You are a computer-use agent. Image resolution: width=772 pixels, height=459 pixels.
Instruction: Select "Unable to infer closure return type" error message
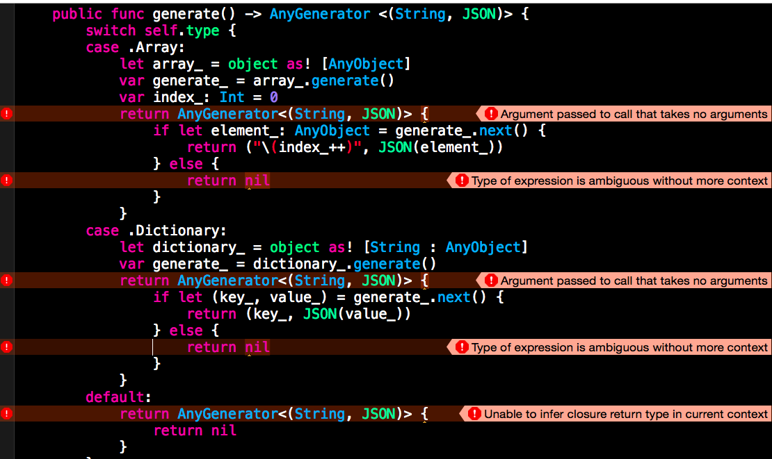pos(626,414)
